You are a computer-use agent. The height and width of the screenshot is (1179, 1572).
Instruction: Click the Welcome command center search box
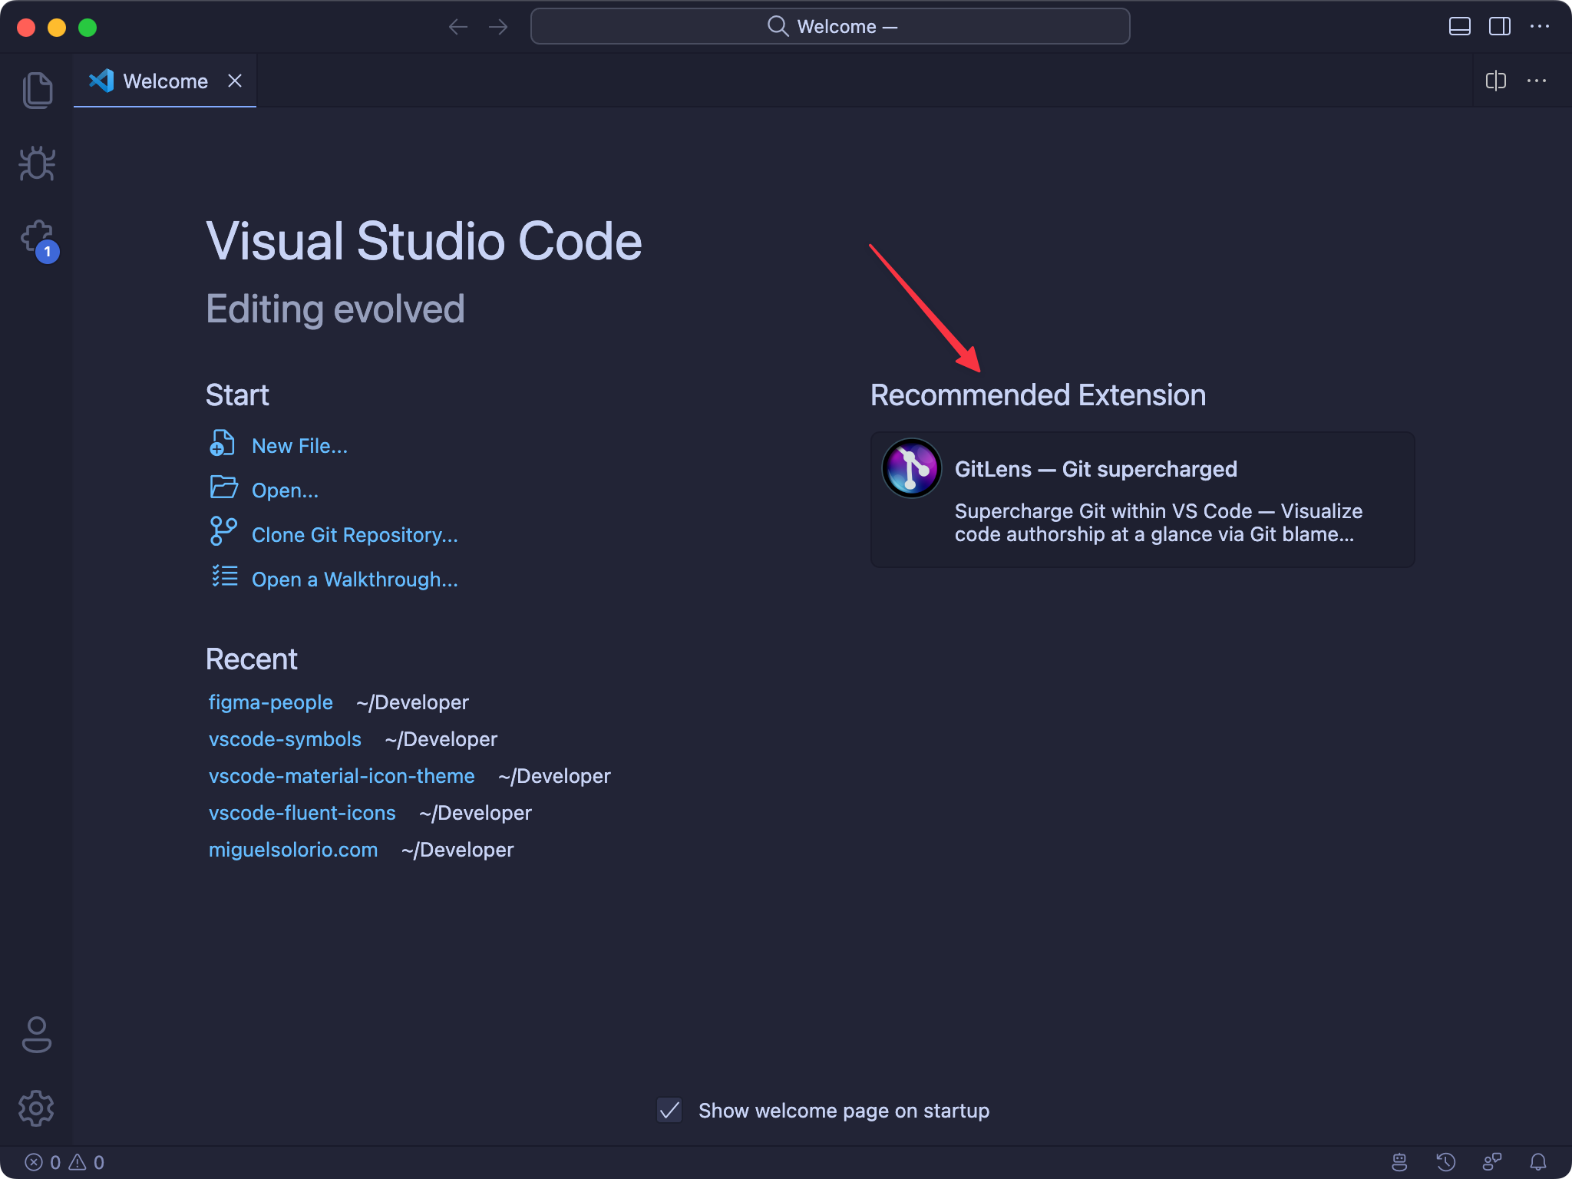[830, 27]
